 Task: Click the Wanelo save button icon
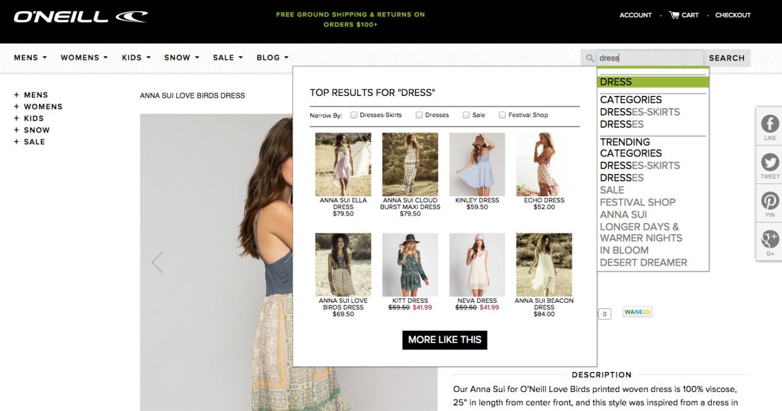coord(637,311)
